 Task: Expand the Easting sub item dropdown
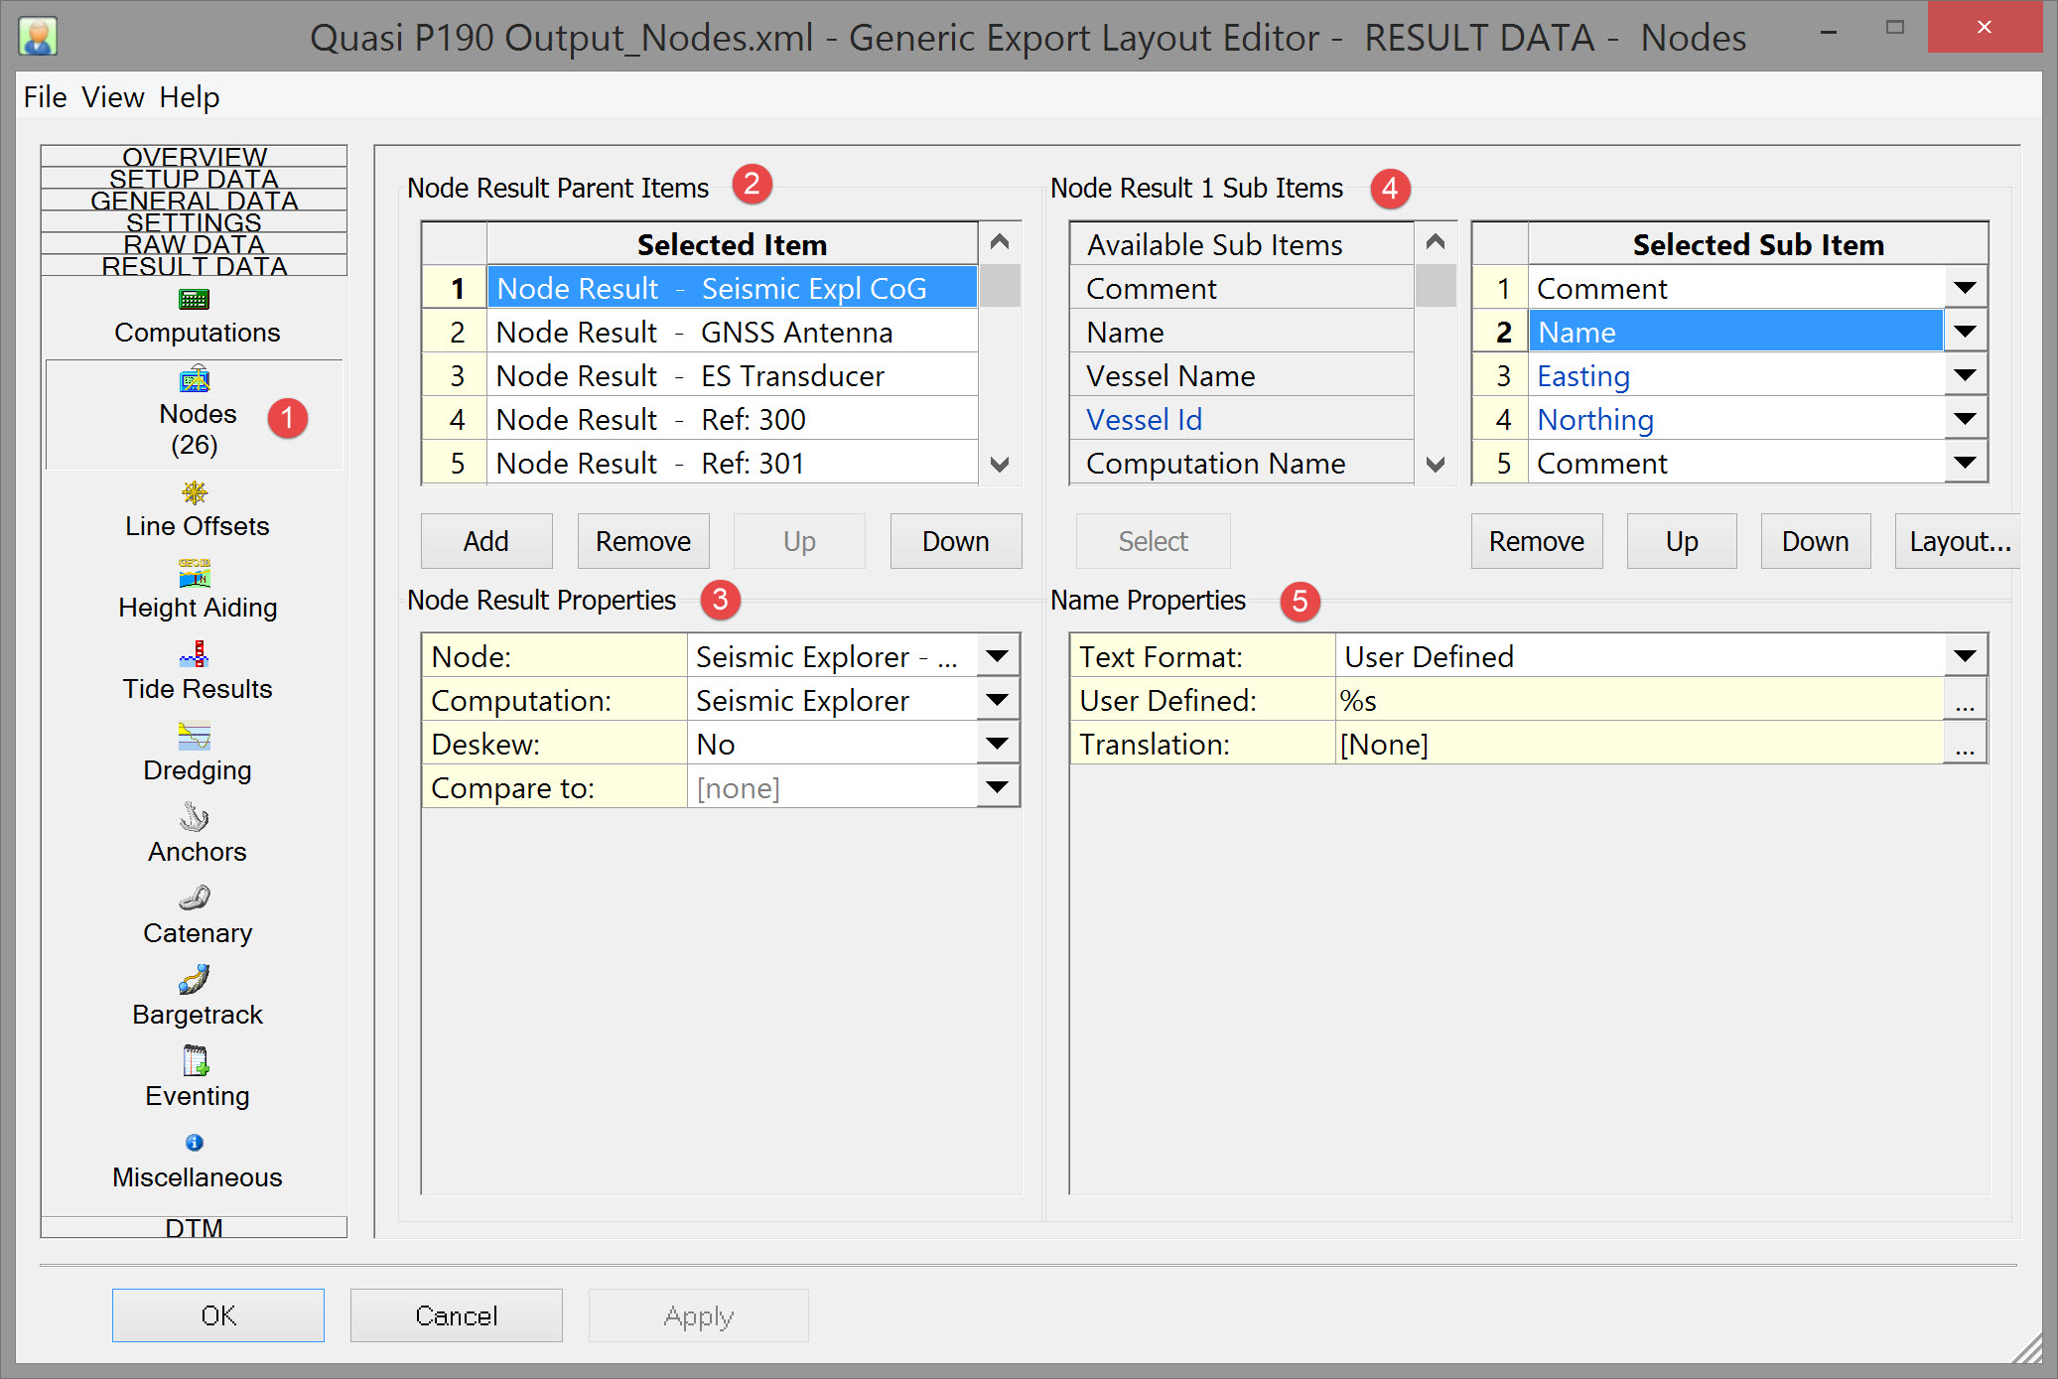click(1964, 375)
